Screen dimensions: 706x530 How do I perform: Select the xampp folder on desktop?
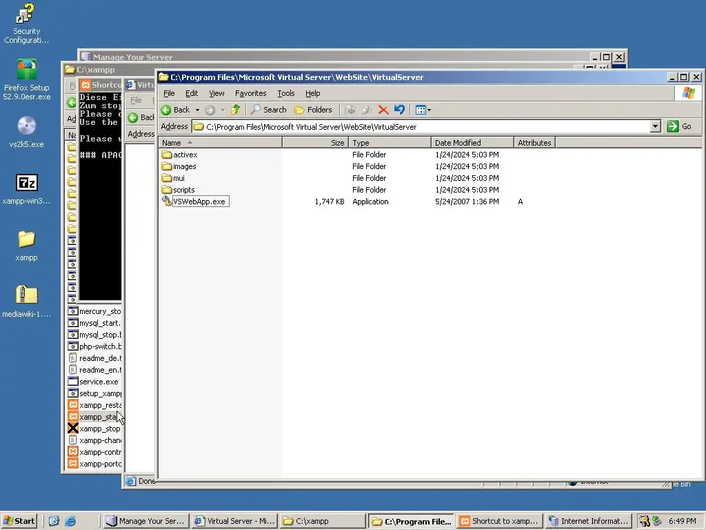coord(26,246)
